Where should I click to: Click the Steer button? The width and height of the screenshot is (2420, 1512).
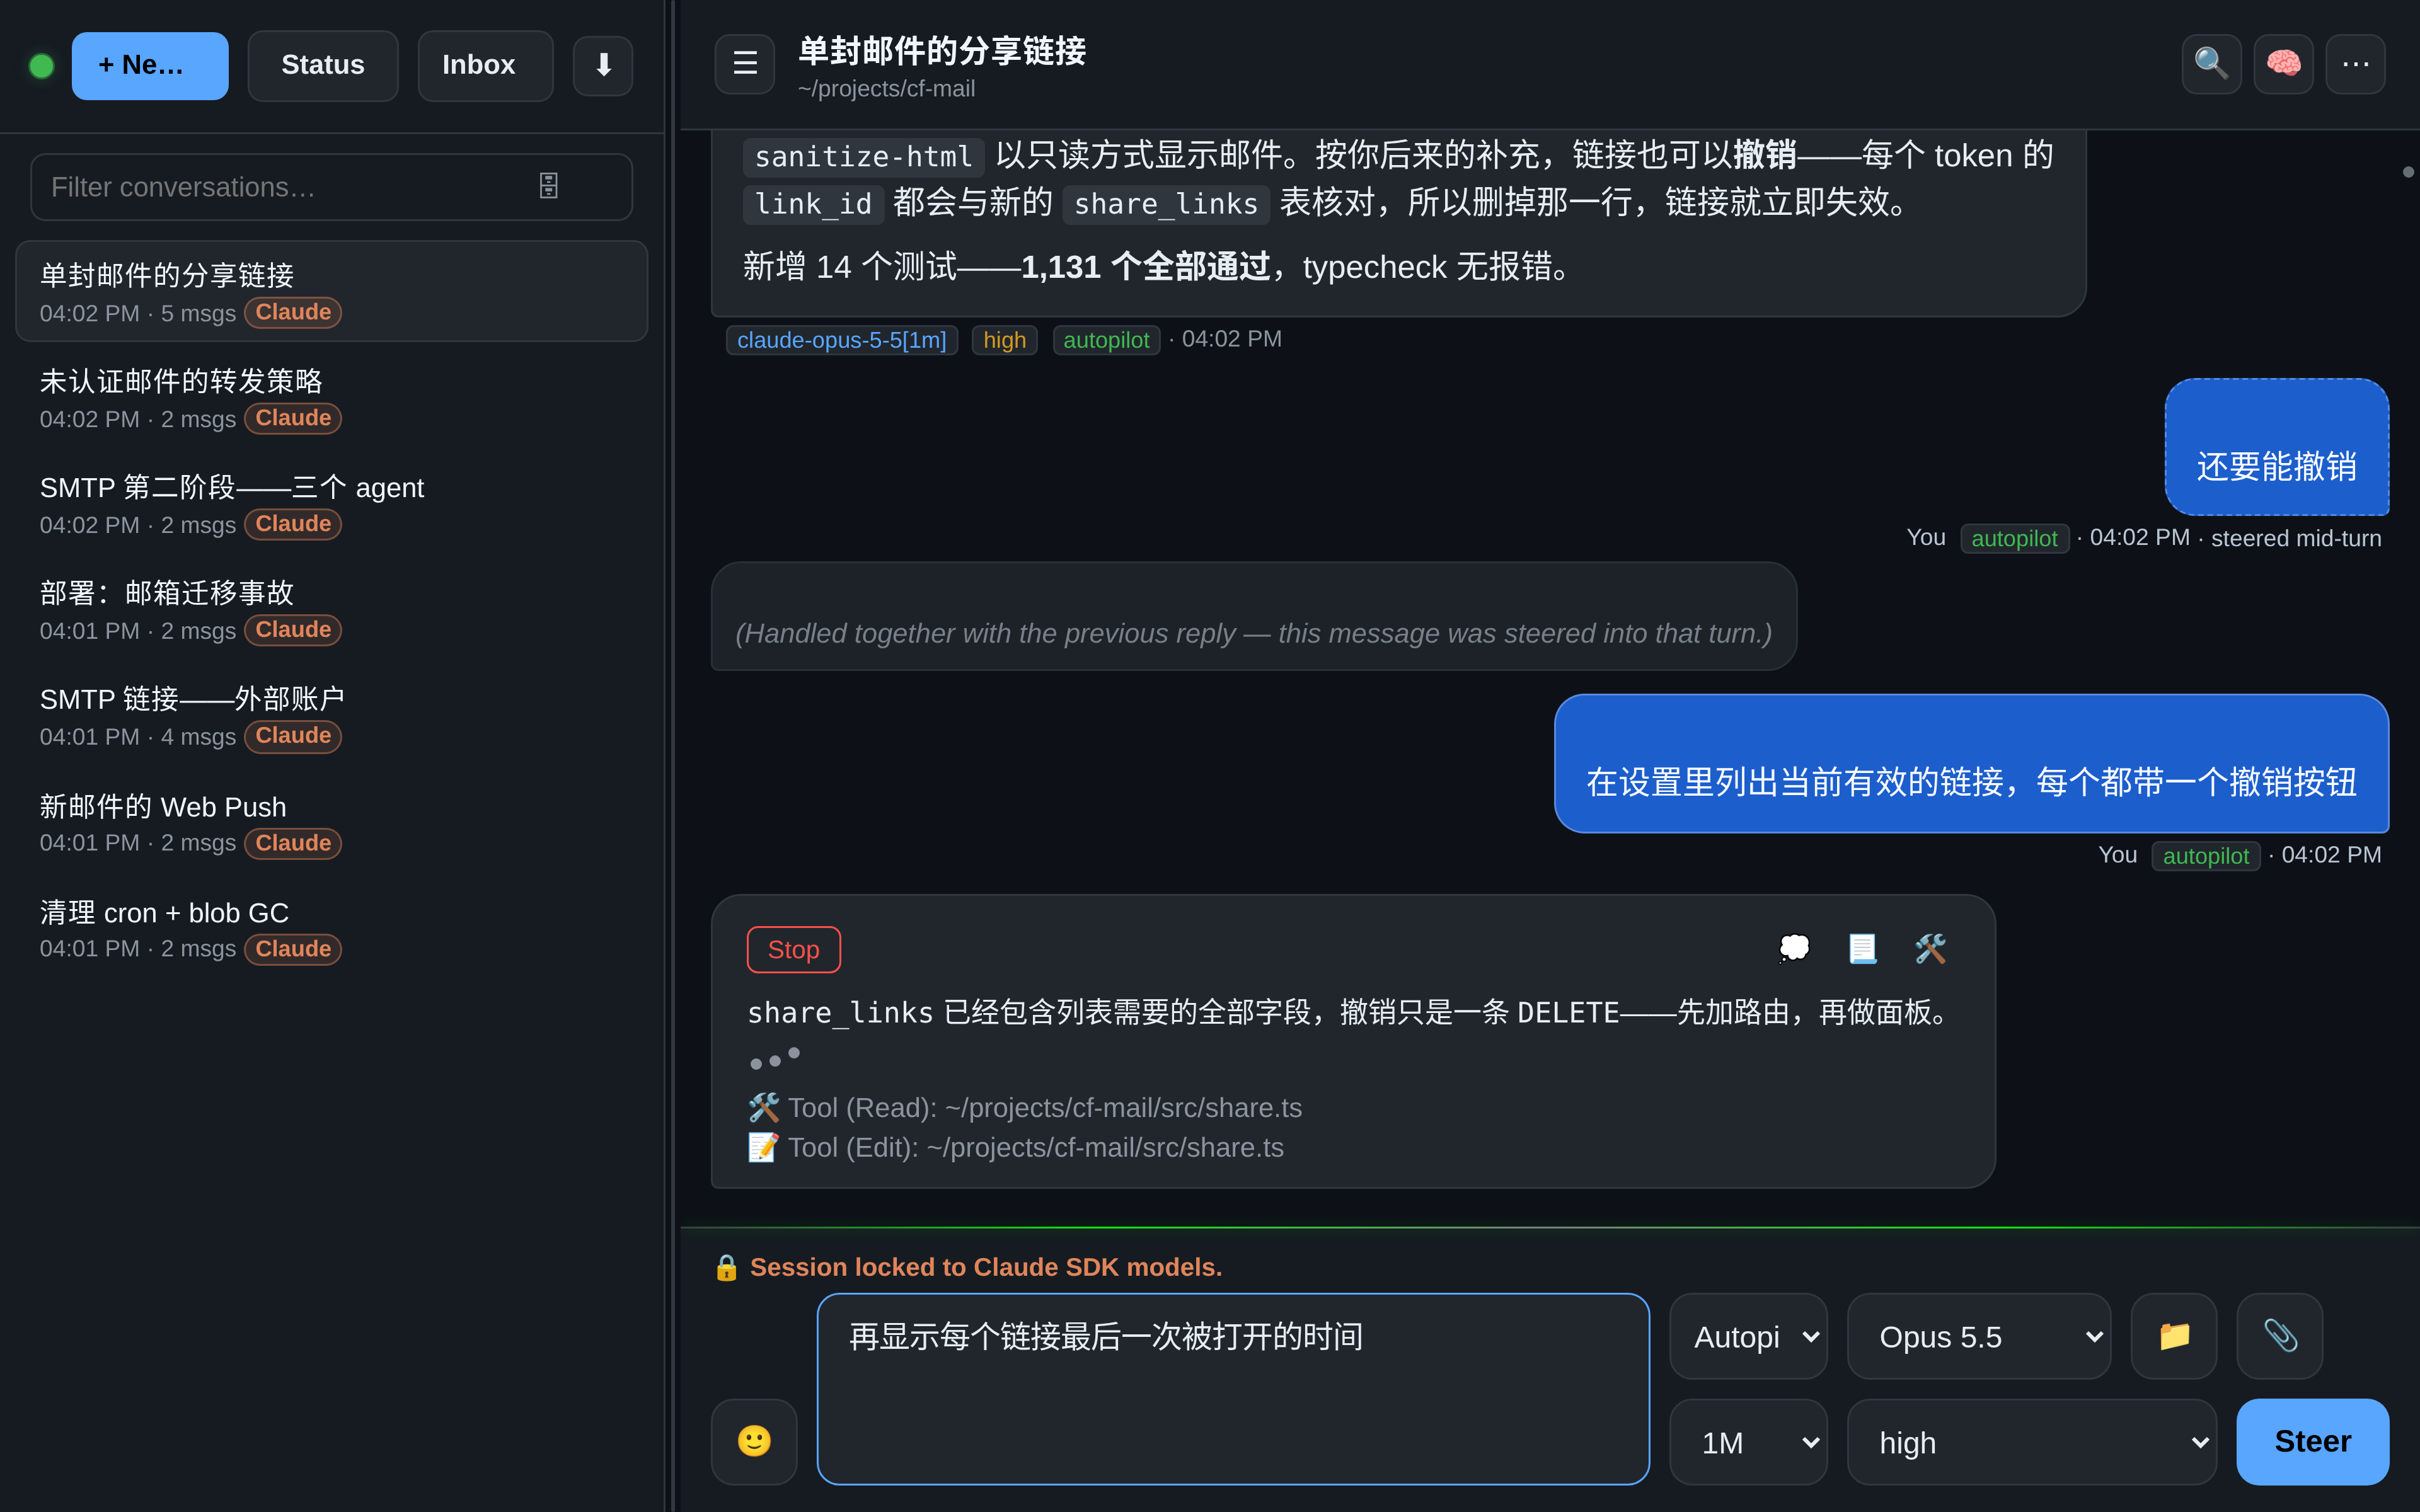coord(2313,1441)
